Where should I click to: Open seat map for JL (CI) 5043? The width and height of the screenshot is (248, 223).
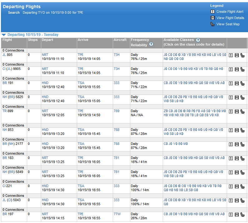(242, 201)
